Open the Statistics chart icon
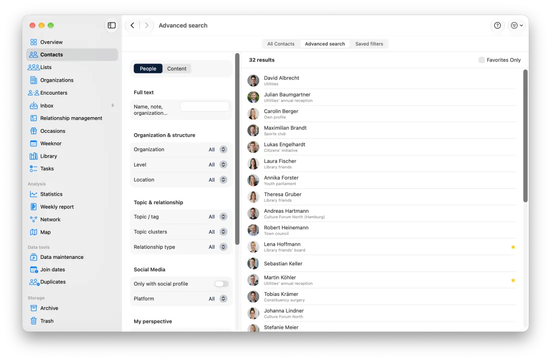The width and height of the screenshot is (551, 361). (x=34, y=194)
